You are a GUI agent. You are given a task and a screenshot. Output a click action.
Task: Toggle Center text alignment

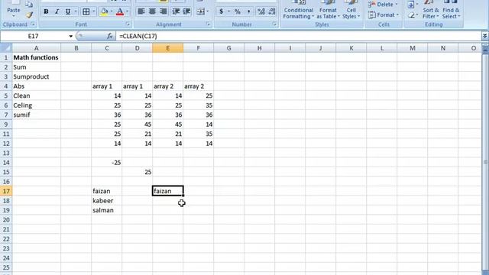click(x=152, y=11)
